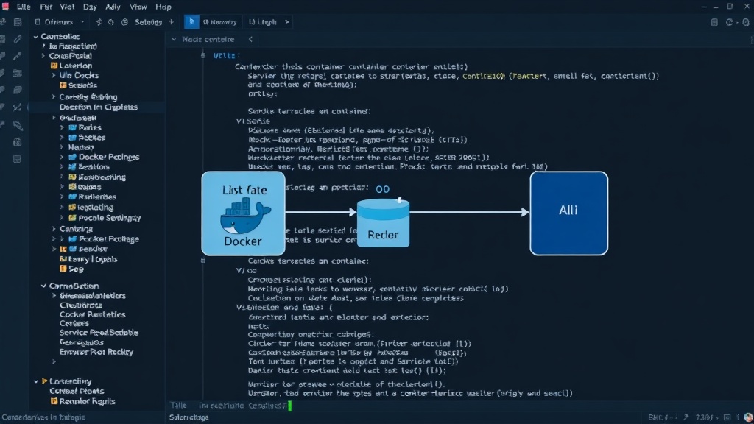Select 'Docfon Im Cigplets' tree row
Viewport: 754px width, 424px height.
tap(99, 107)
